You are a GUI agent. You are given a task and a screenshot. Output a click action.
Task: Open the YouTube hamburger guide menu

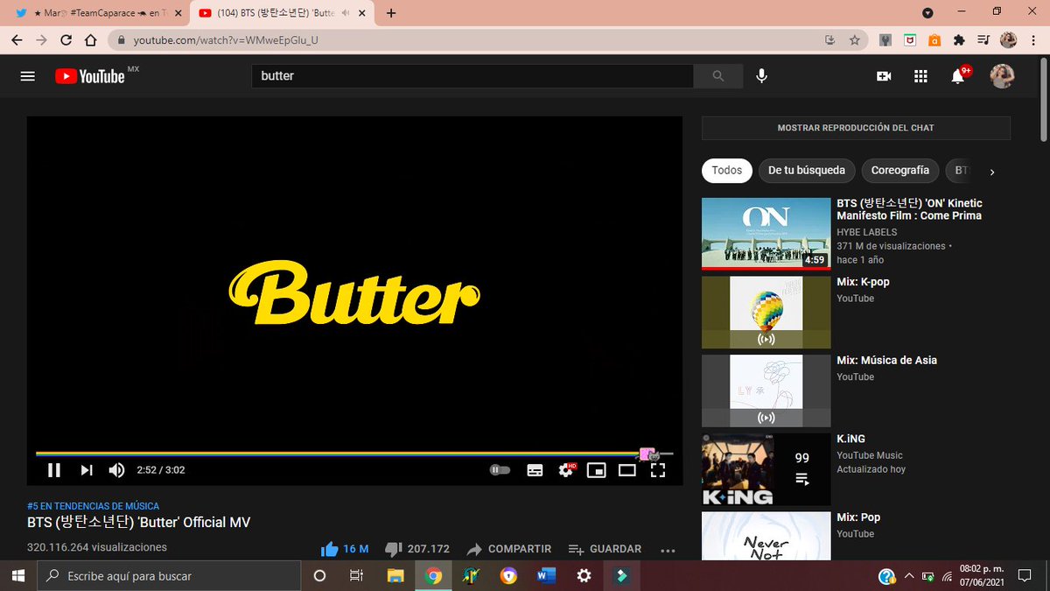point(27,76)
